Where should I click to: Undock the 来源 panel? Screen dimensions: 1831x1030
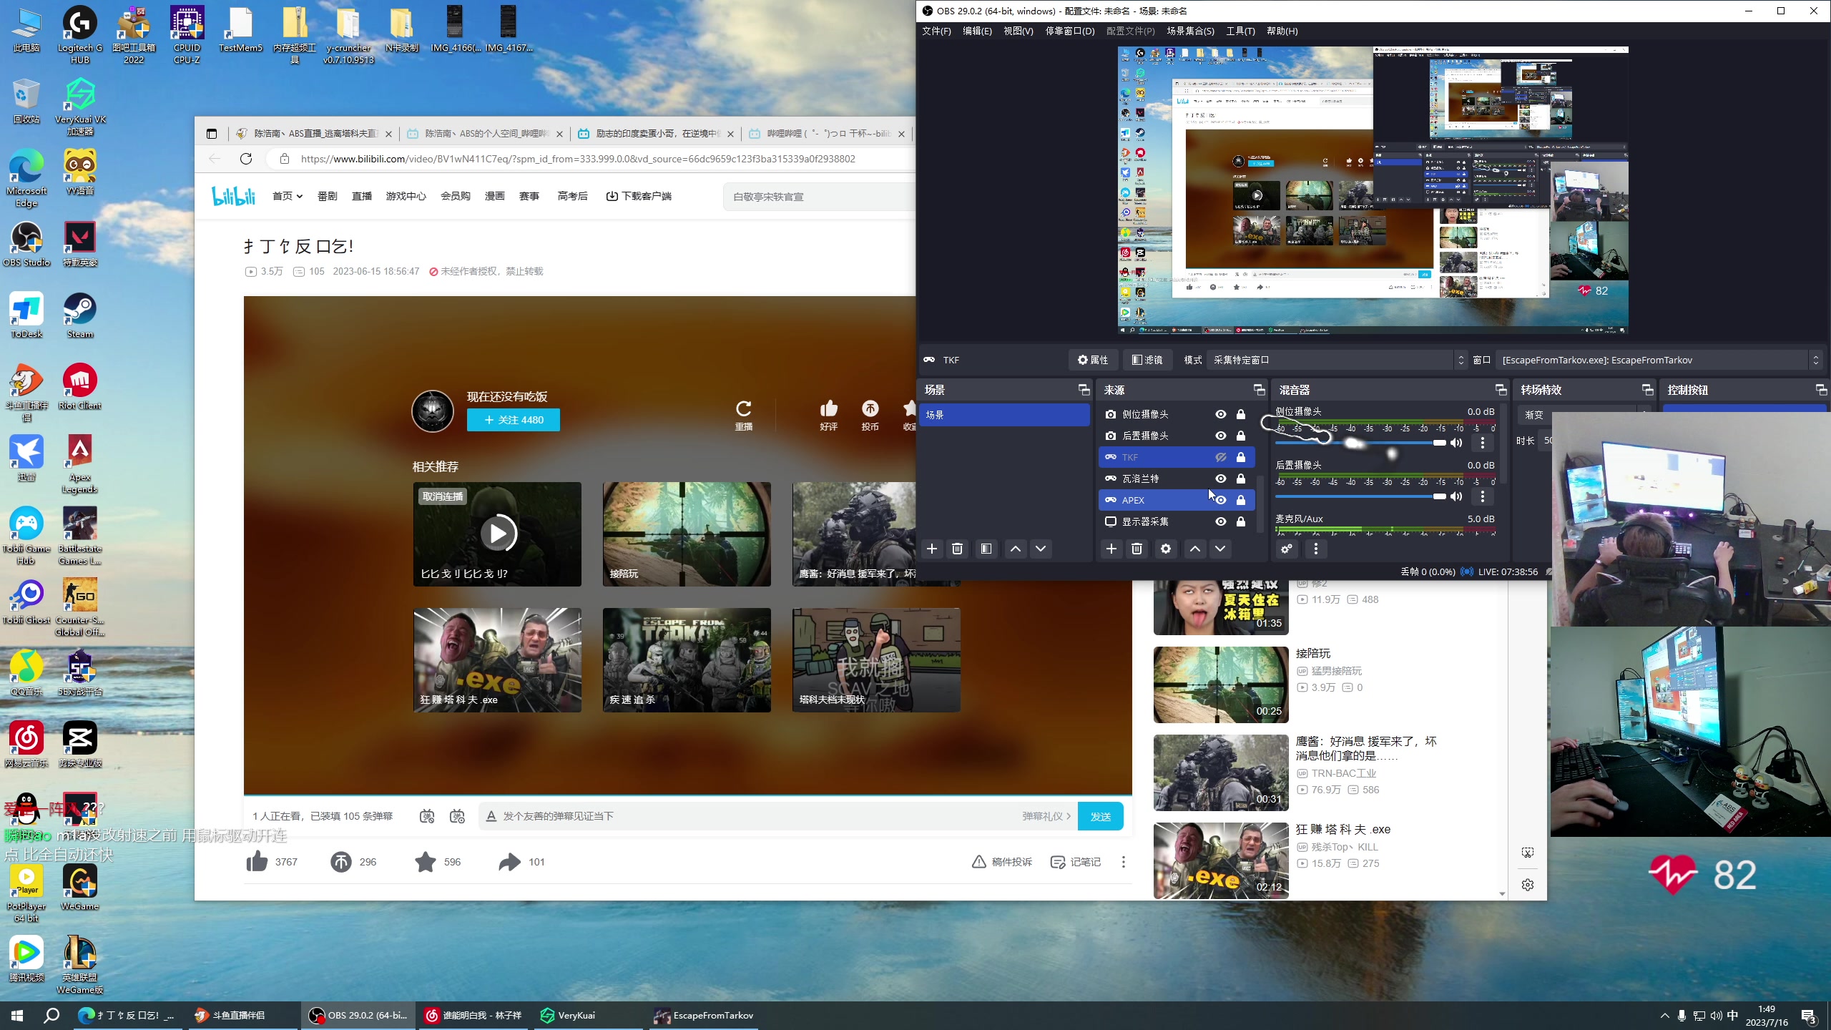click(1259, 390)
